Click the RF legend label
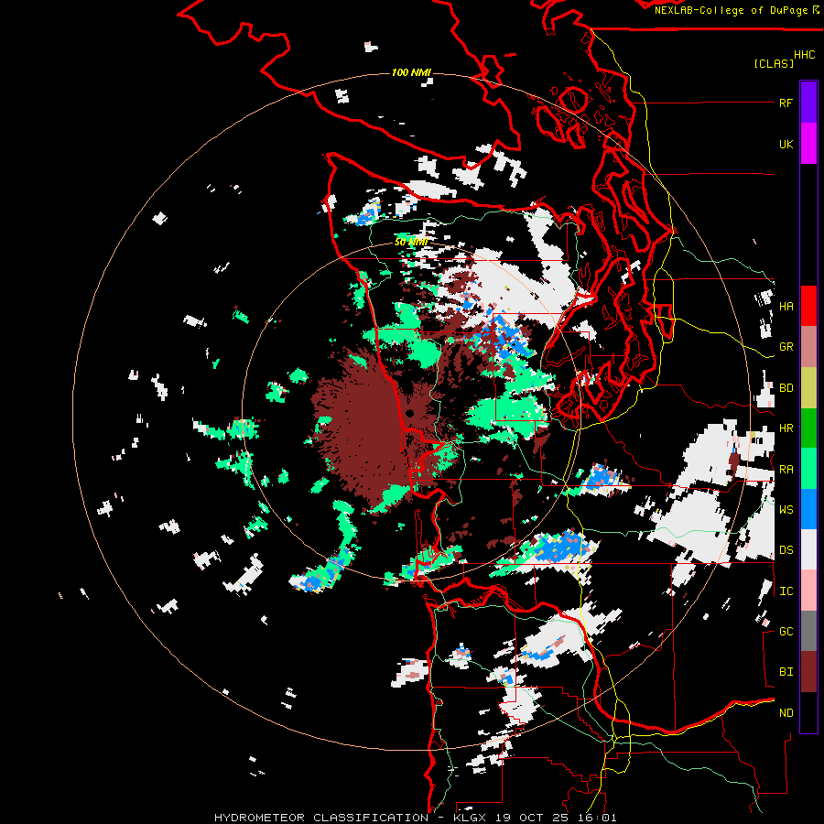 coord(786,103)
